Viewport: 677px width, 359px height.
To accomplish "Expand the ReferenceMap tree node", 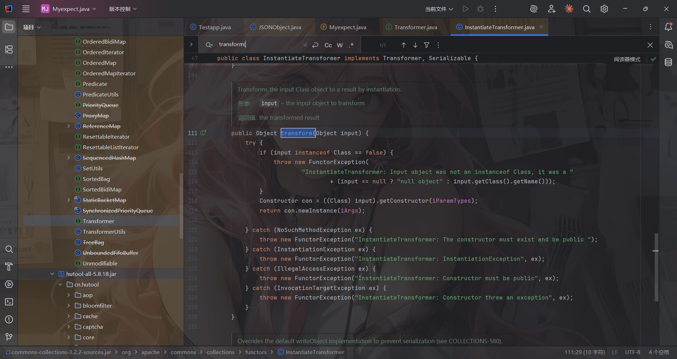I will point(69,126).
